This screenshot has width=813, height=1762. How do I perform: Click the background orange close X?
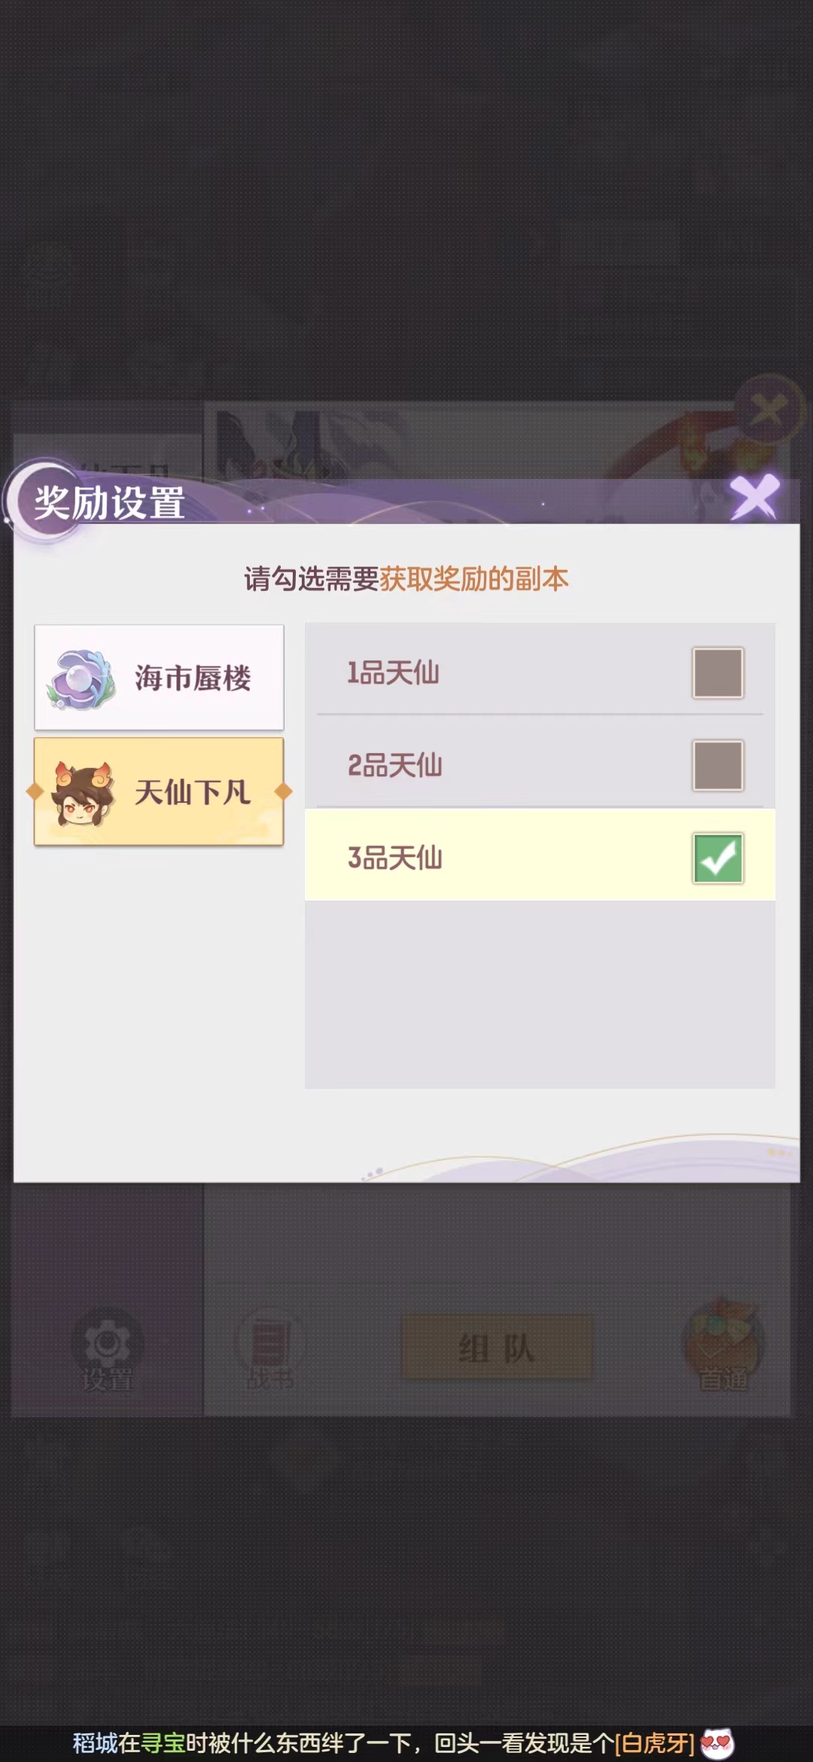(x=768, y=411)
